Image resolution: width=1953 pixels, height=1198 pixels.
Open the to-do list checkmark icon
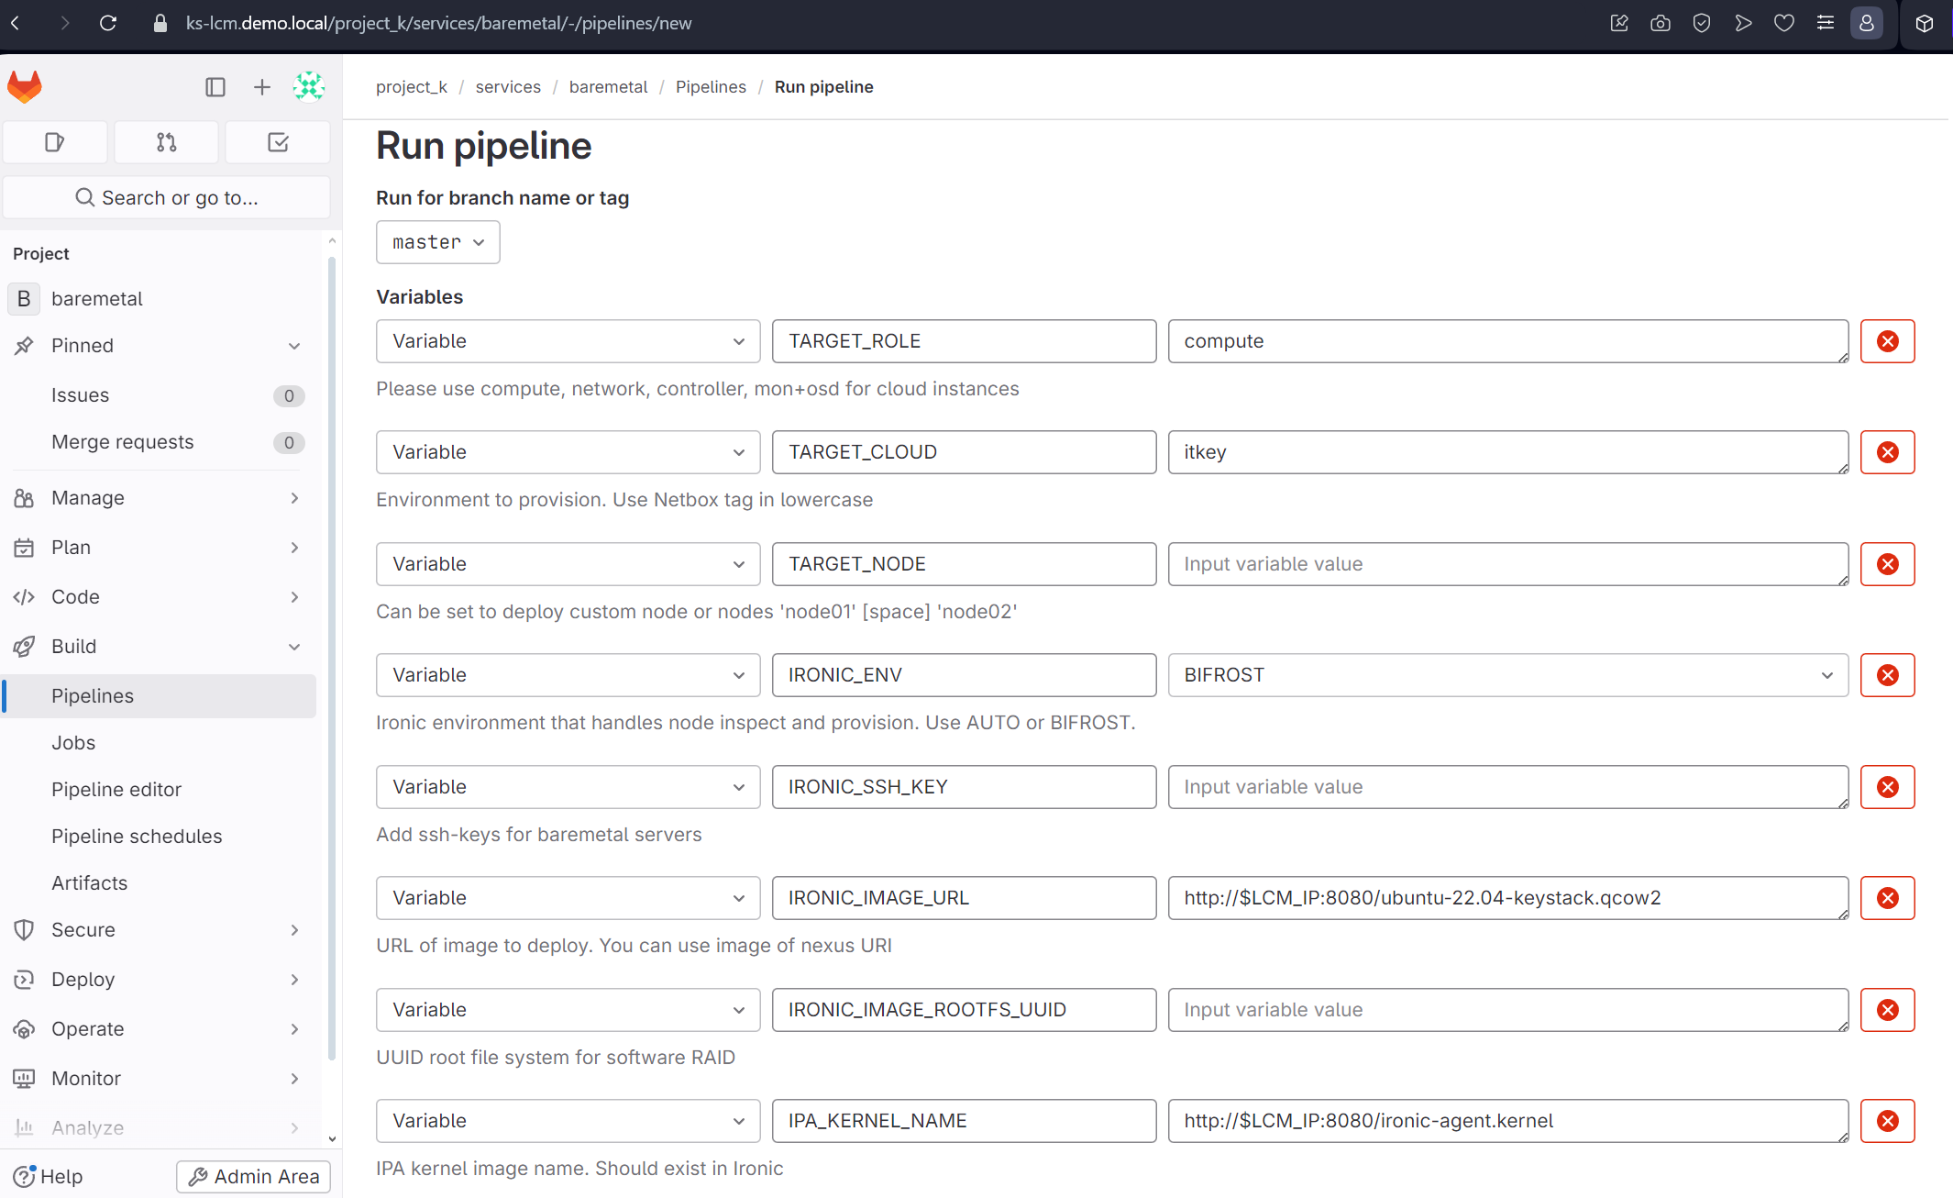click(278, 142)
